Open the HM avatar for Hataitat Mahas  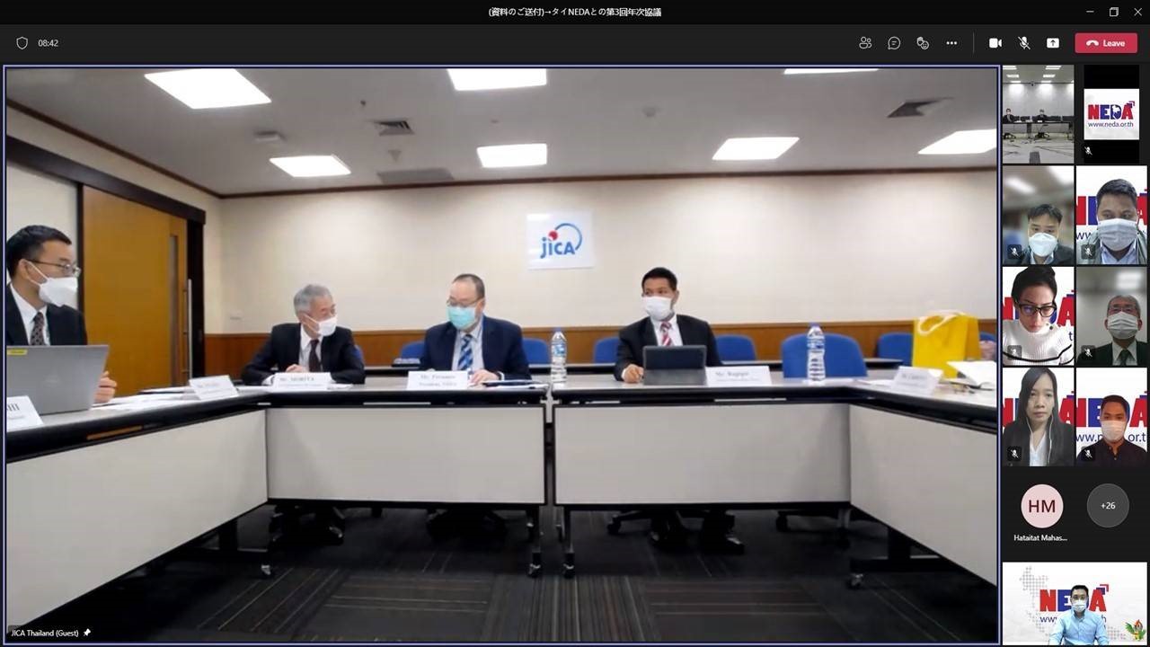tap(1042, 506)
